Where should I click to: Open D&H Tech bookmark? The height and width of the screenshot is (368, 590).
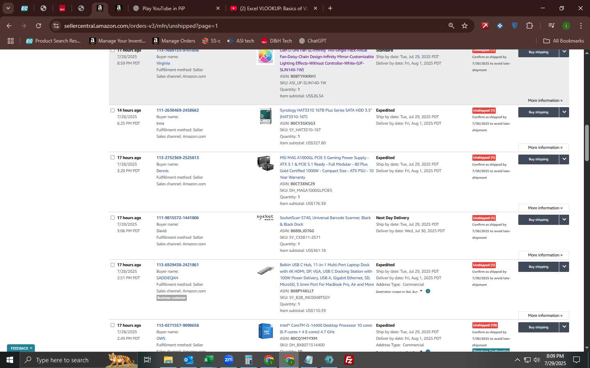point(276,41)
